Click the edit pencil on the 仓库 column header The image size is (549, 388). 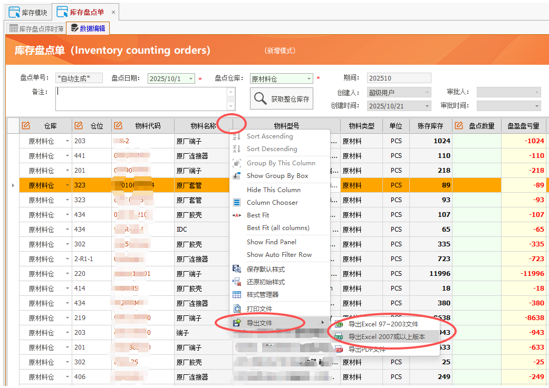pyautogui.click(x=25, y=125)
